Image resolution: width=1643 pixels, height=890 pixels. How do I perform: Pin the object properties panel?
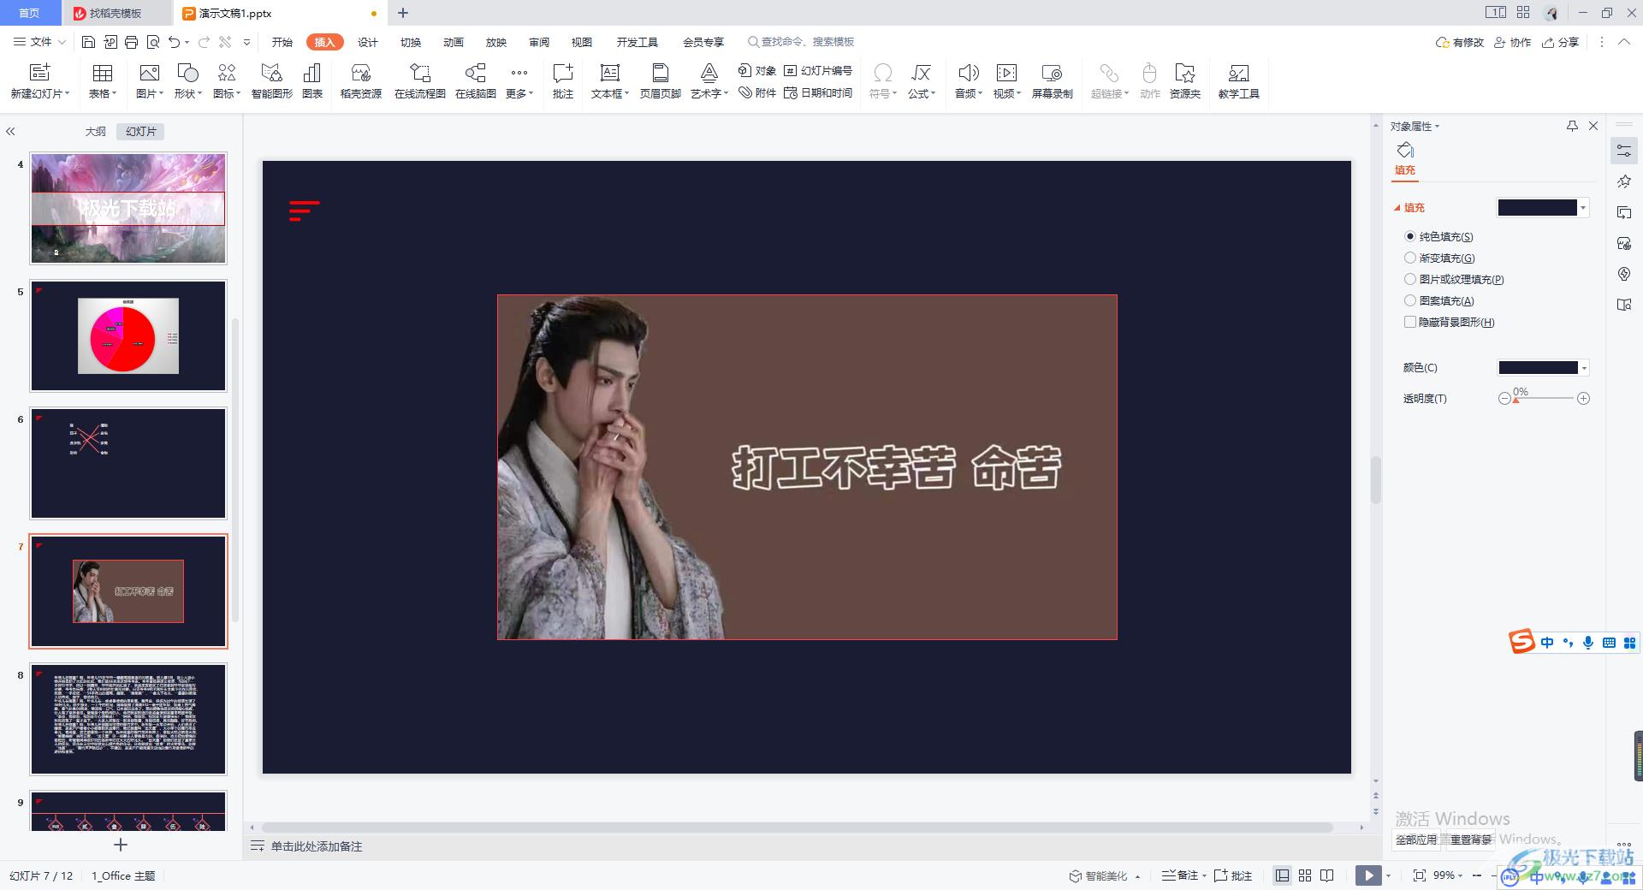point(1572,126)
